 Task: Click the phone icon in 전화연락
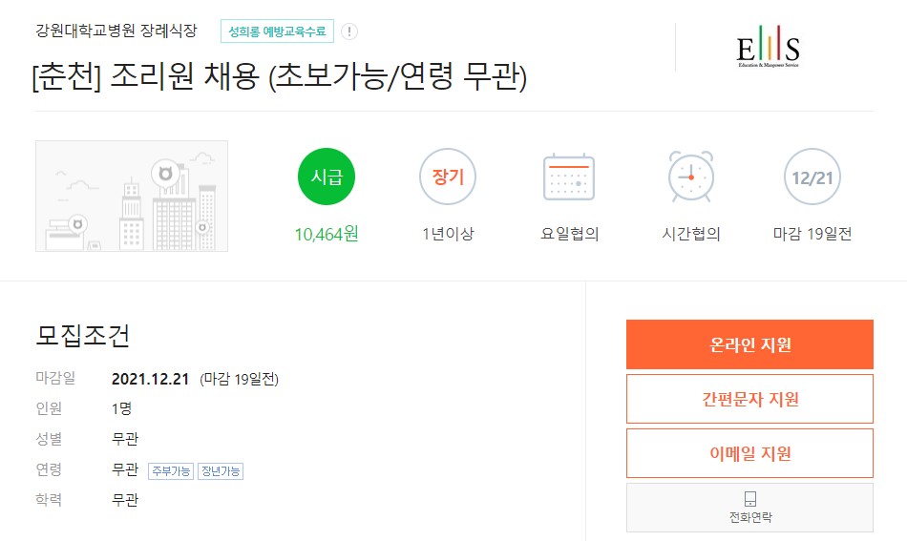click(750, 499)
